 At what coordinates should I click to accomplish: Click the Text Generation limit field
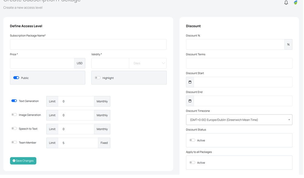click(x=76, y=101)
